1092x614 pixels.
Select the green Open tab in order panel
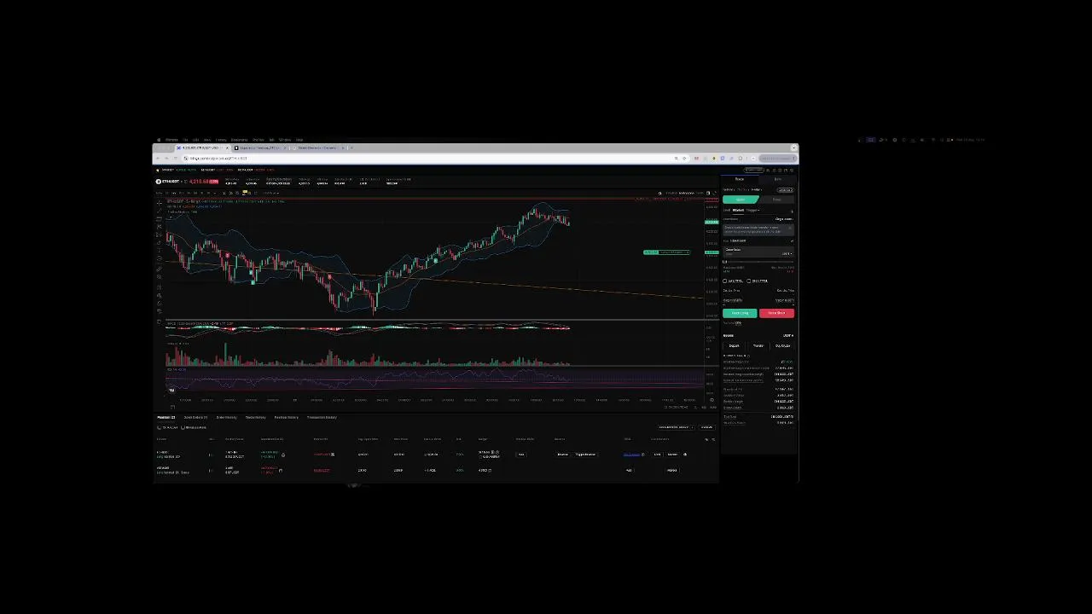click(x=741, y=200)
